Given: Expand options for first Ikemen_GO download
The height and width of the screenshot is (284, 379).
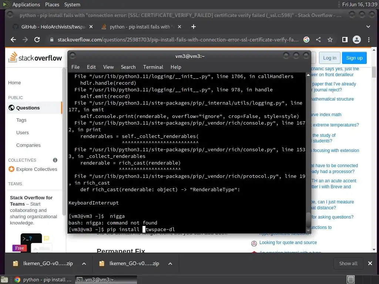Looking at the screenshot, I should click(x=84, y=263).
